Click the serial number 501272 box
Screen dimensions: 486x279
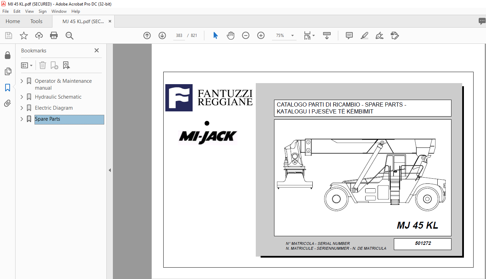click(422, 244)
